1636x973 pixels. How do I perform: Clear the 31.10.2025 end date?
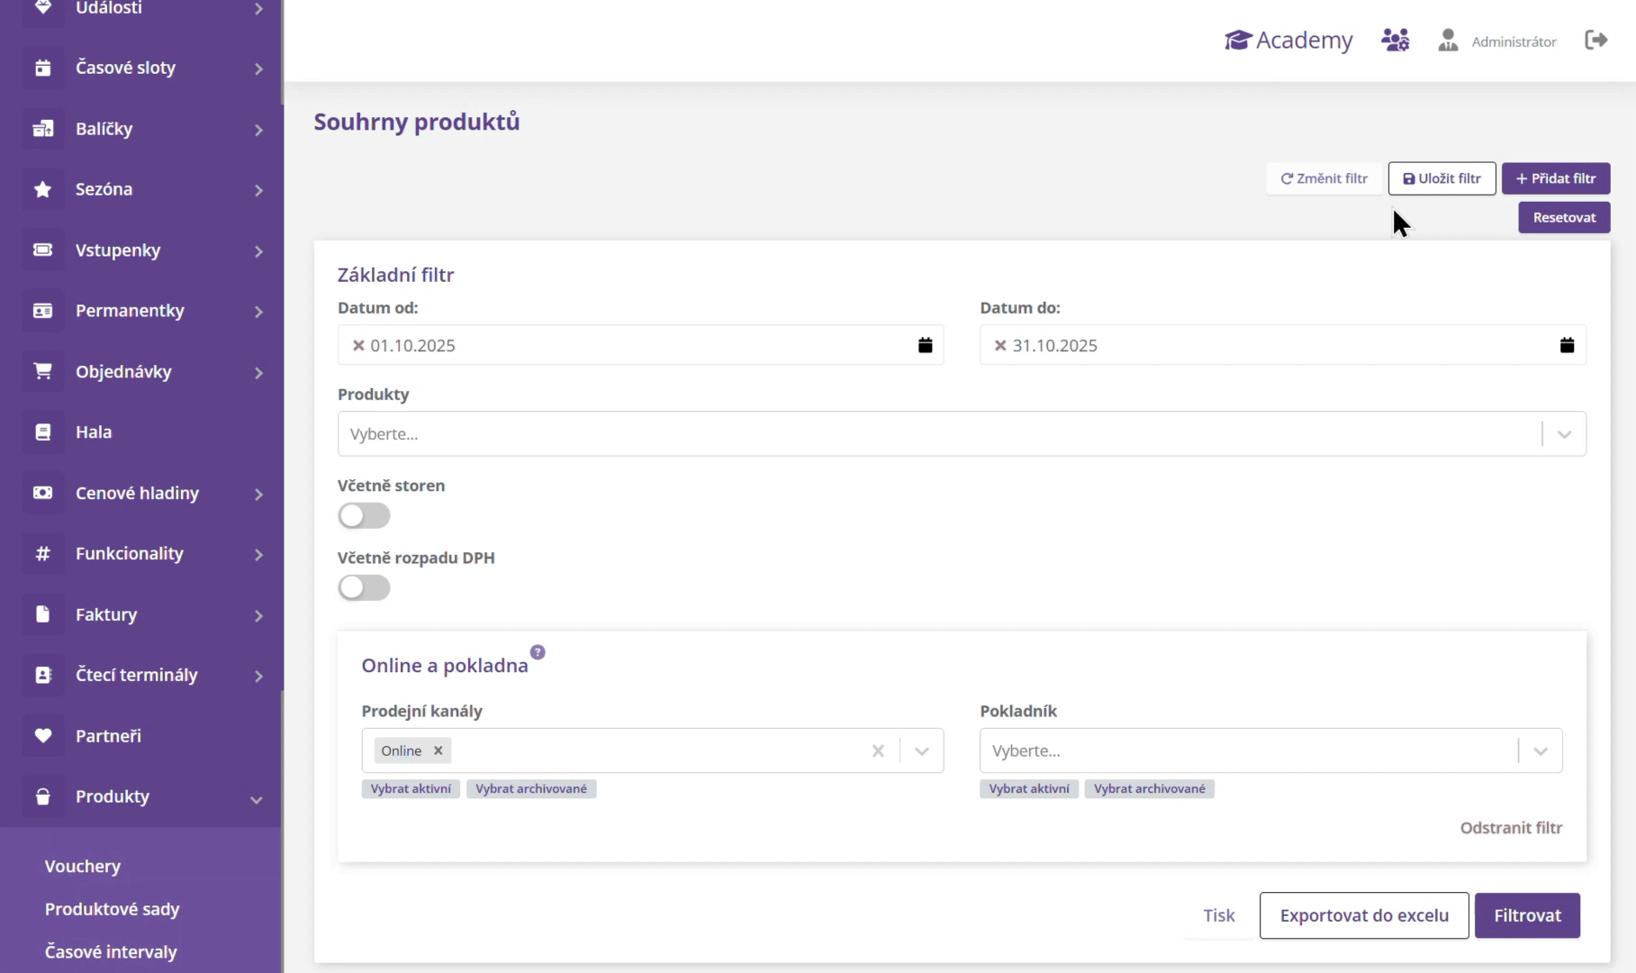click(x=999, y=345)
